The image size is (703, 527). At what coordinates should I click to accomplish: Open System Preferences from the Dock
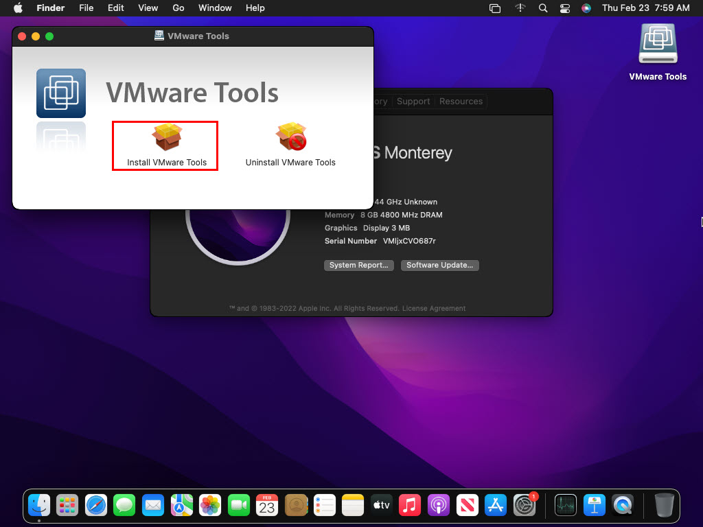[525, 506]
